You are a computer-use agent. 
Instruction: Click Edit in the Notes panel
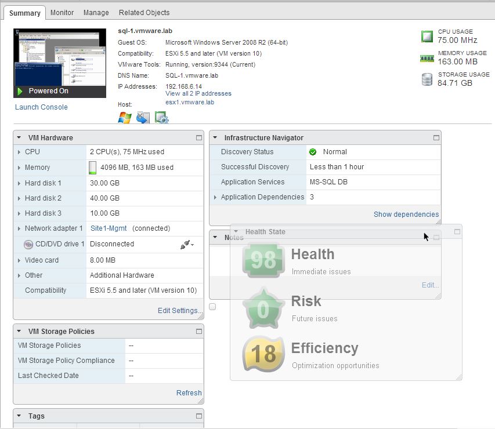tap(430, 285)
